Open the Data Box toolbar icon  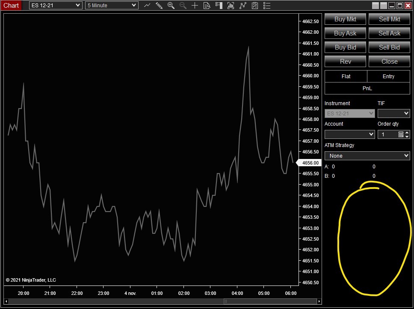207,6
